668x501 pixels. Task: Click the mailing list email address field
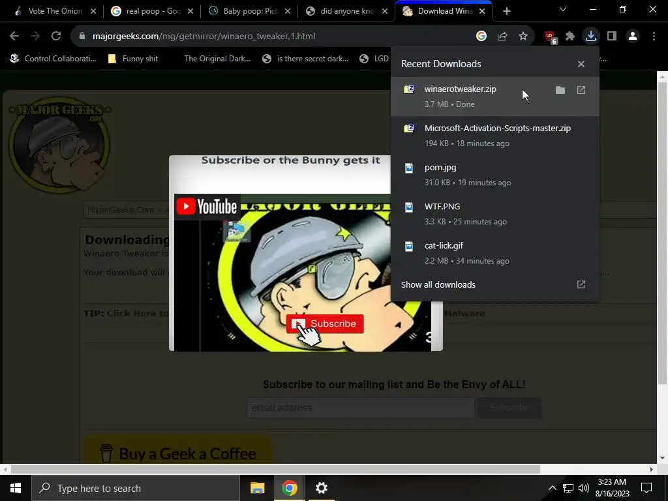[x=360, y=408]
